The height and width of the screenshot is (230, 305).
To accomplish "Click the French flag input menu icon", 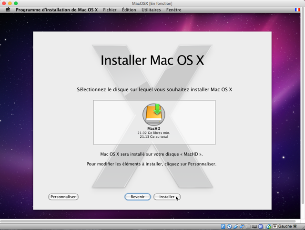I will coord(297,10).
